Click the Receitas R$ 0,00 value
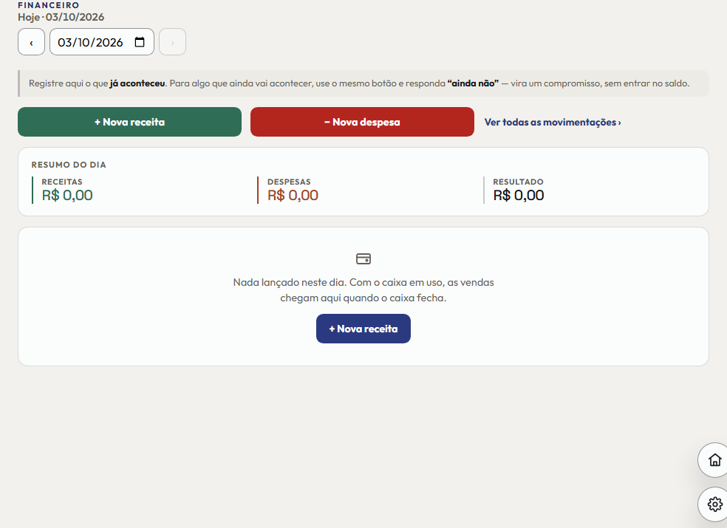The image size is (727, 528). pos(67,195)
